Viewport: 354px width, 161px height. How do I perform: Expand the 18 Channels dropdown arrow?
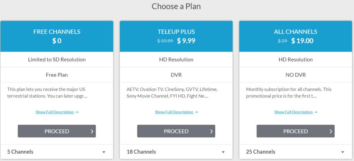coord(223,152)
